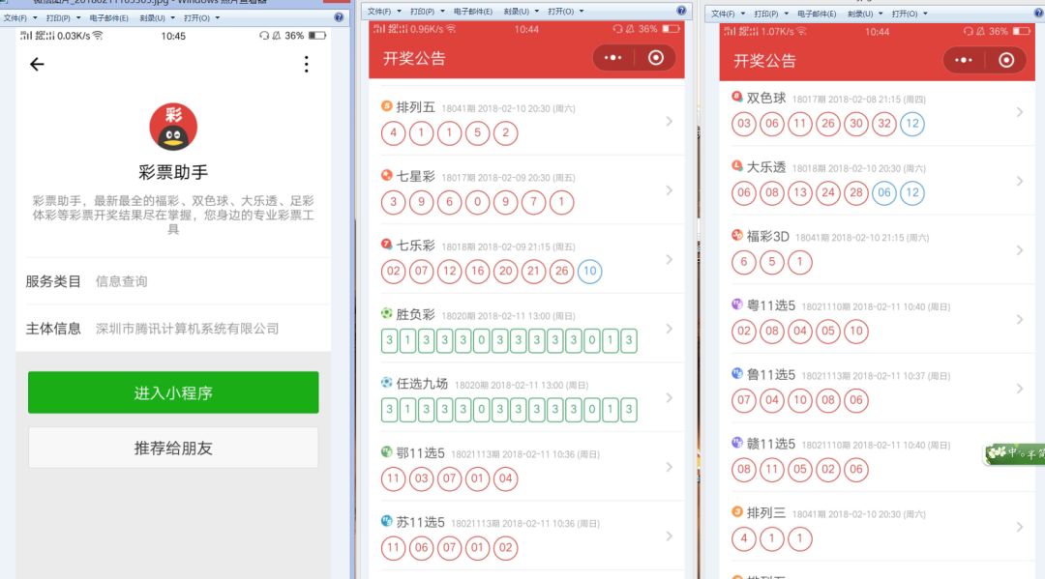1045x579 pixels.
Task: Click the 双色球 red icon
Action: [737, 97]
